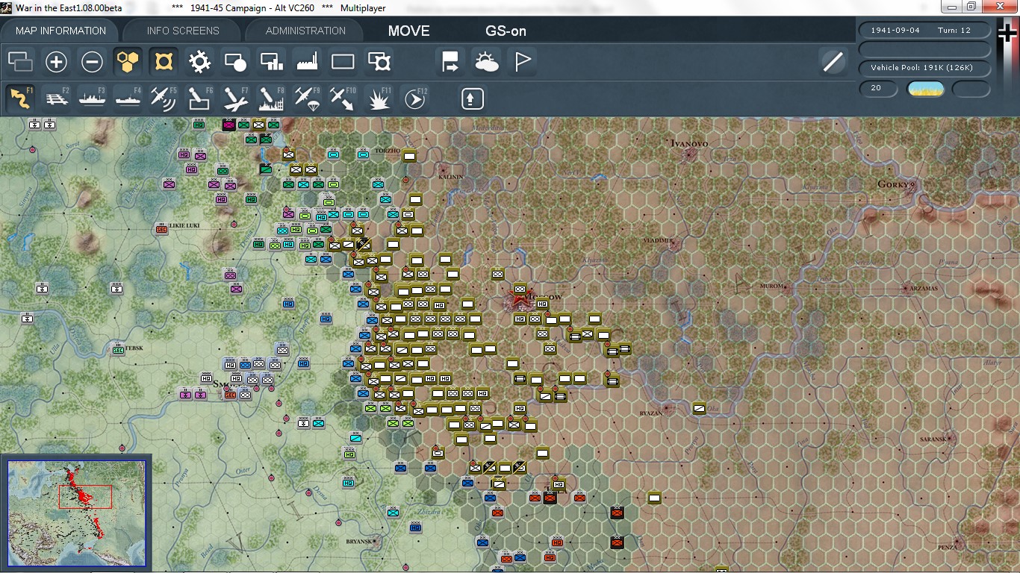This screenshot has height=573, width=1020.
Task: Click the Vehicle Pool 191K readout
Action: click(925, 68)
